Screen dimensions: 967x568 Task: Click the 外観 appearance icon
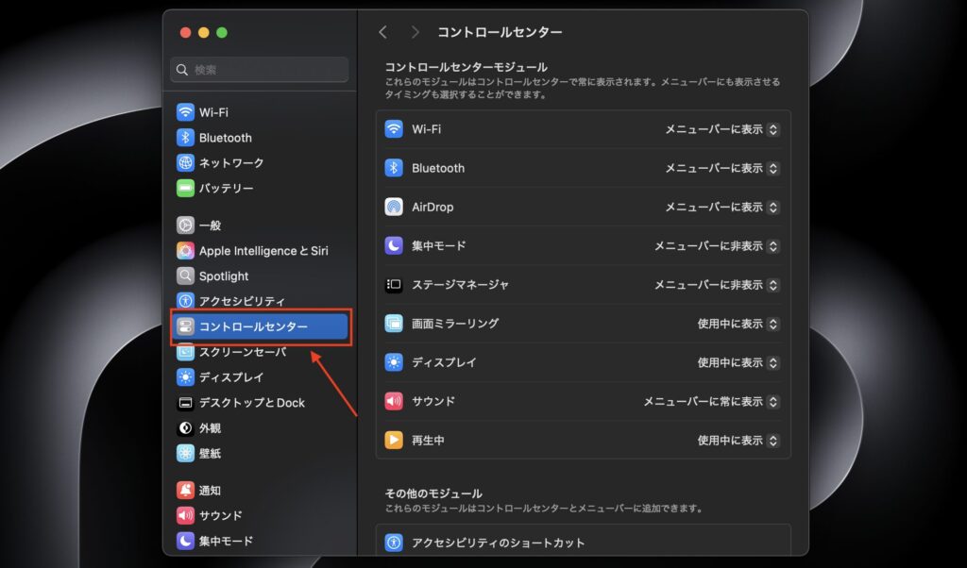pos(185,428)
